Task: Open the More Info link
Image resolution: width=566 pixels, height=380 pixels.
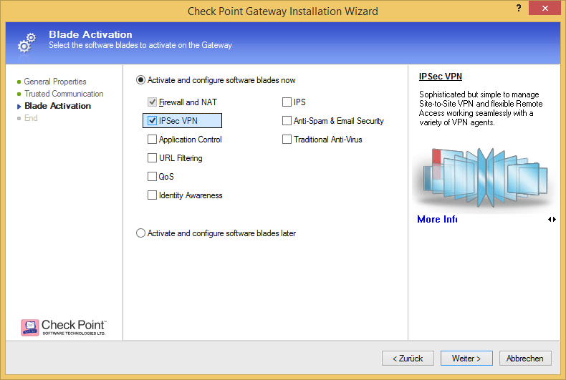Action: [x=437, y=219]
